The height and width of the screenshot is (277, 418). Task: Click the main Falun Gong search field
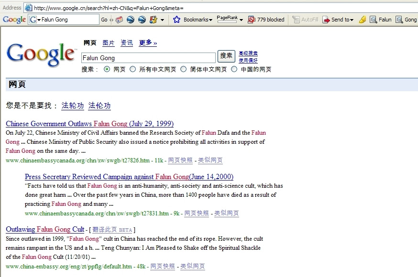click(x=148, y=58)
